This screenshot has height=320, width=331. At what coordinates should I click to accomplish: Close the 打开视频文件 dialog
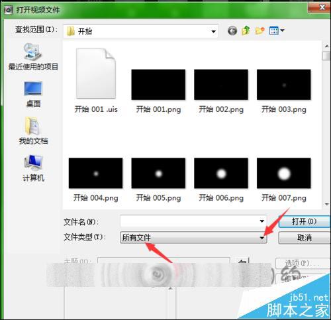point(319,7)
